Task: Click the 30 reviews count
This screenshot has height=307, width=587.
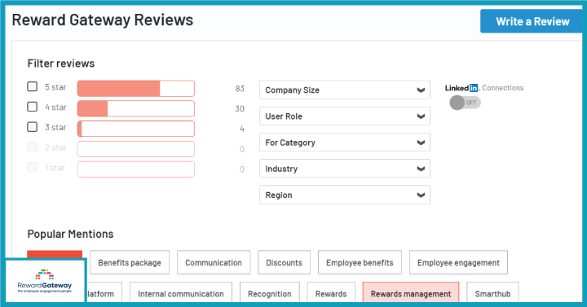Action: [x=240, y=109]
